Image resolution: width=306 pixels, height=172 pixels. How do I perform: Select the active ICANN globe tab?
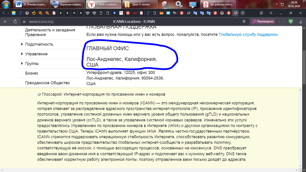[236, 13]
